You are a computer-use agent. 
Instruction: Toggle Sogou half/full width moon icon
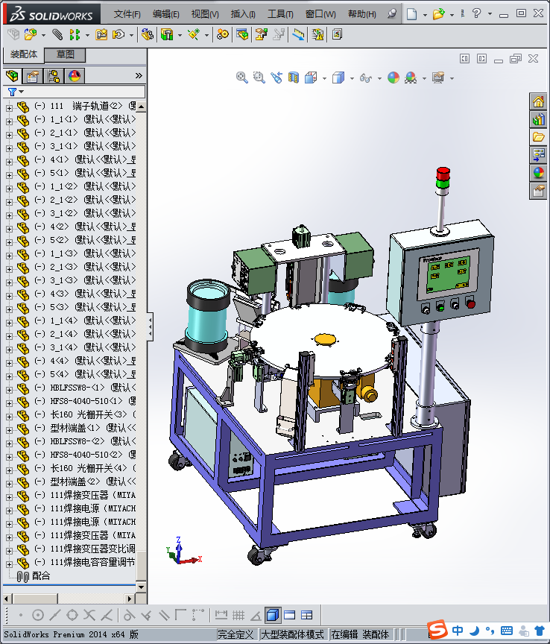point(475,630)
